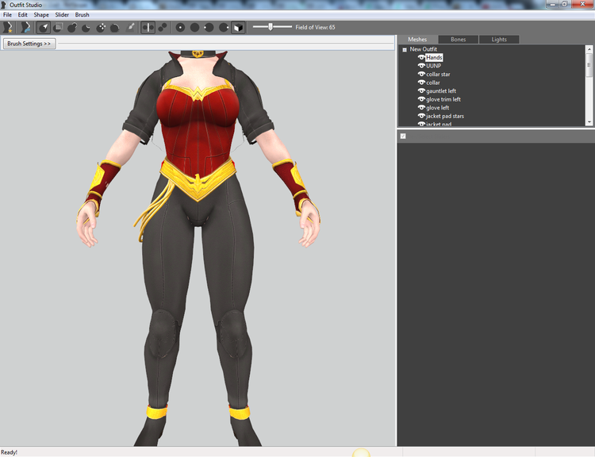The height and width of the screenshot is (457, 595).
Task: Select the 'glove trim left' mesh name
Action: pyautogui.click(x=443, y=99)
